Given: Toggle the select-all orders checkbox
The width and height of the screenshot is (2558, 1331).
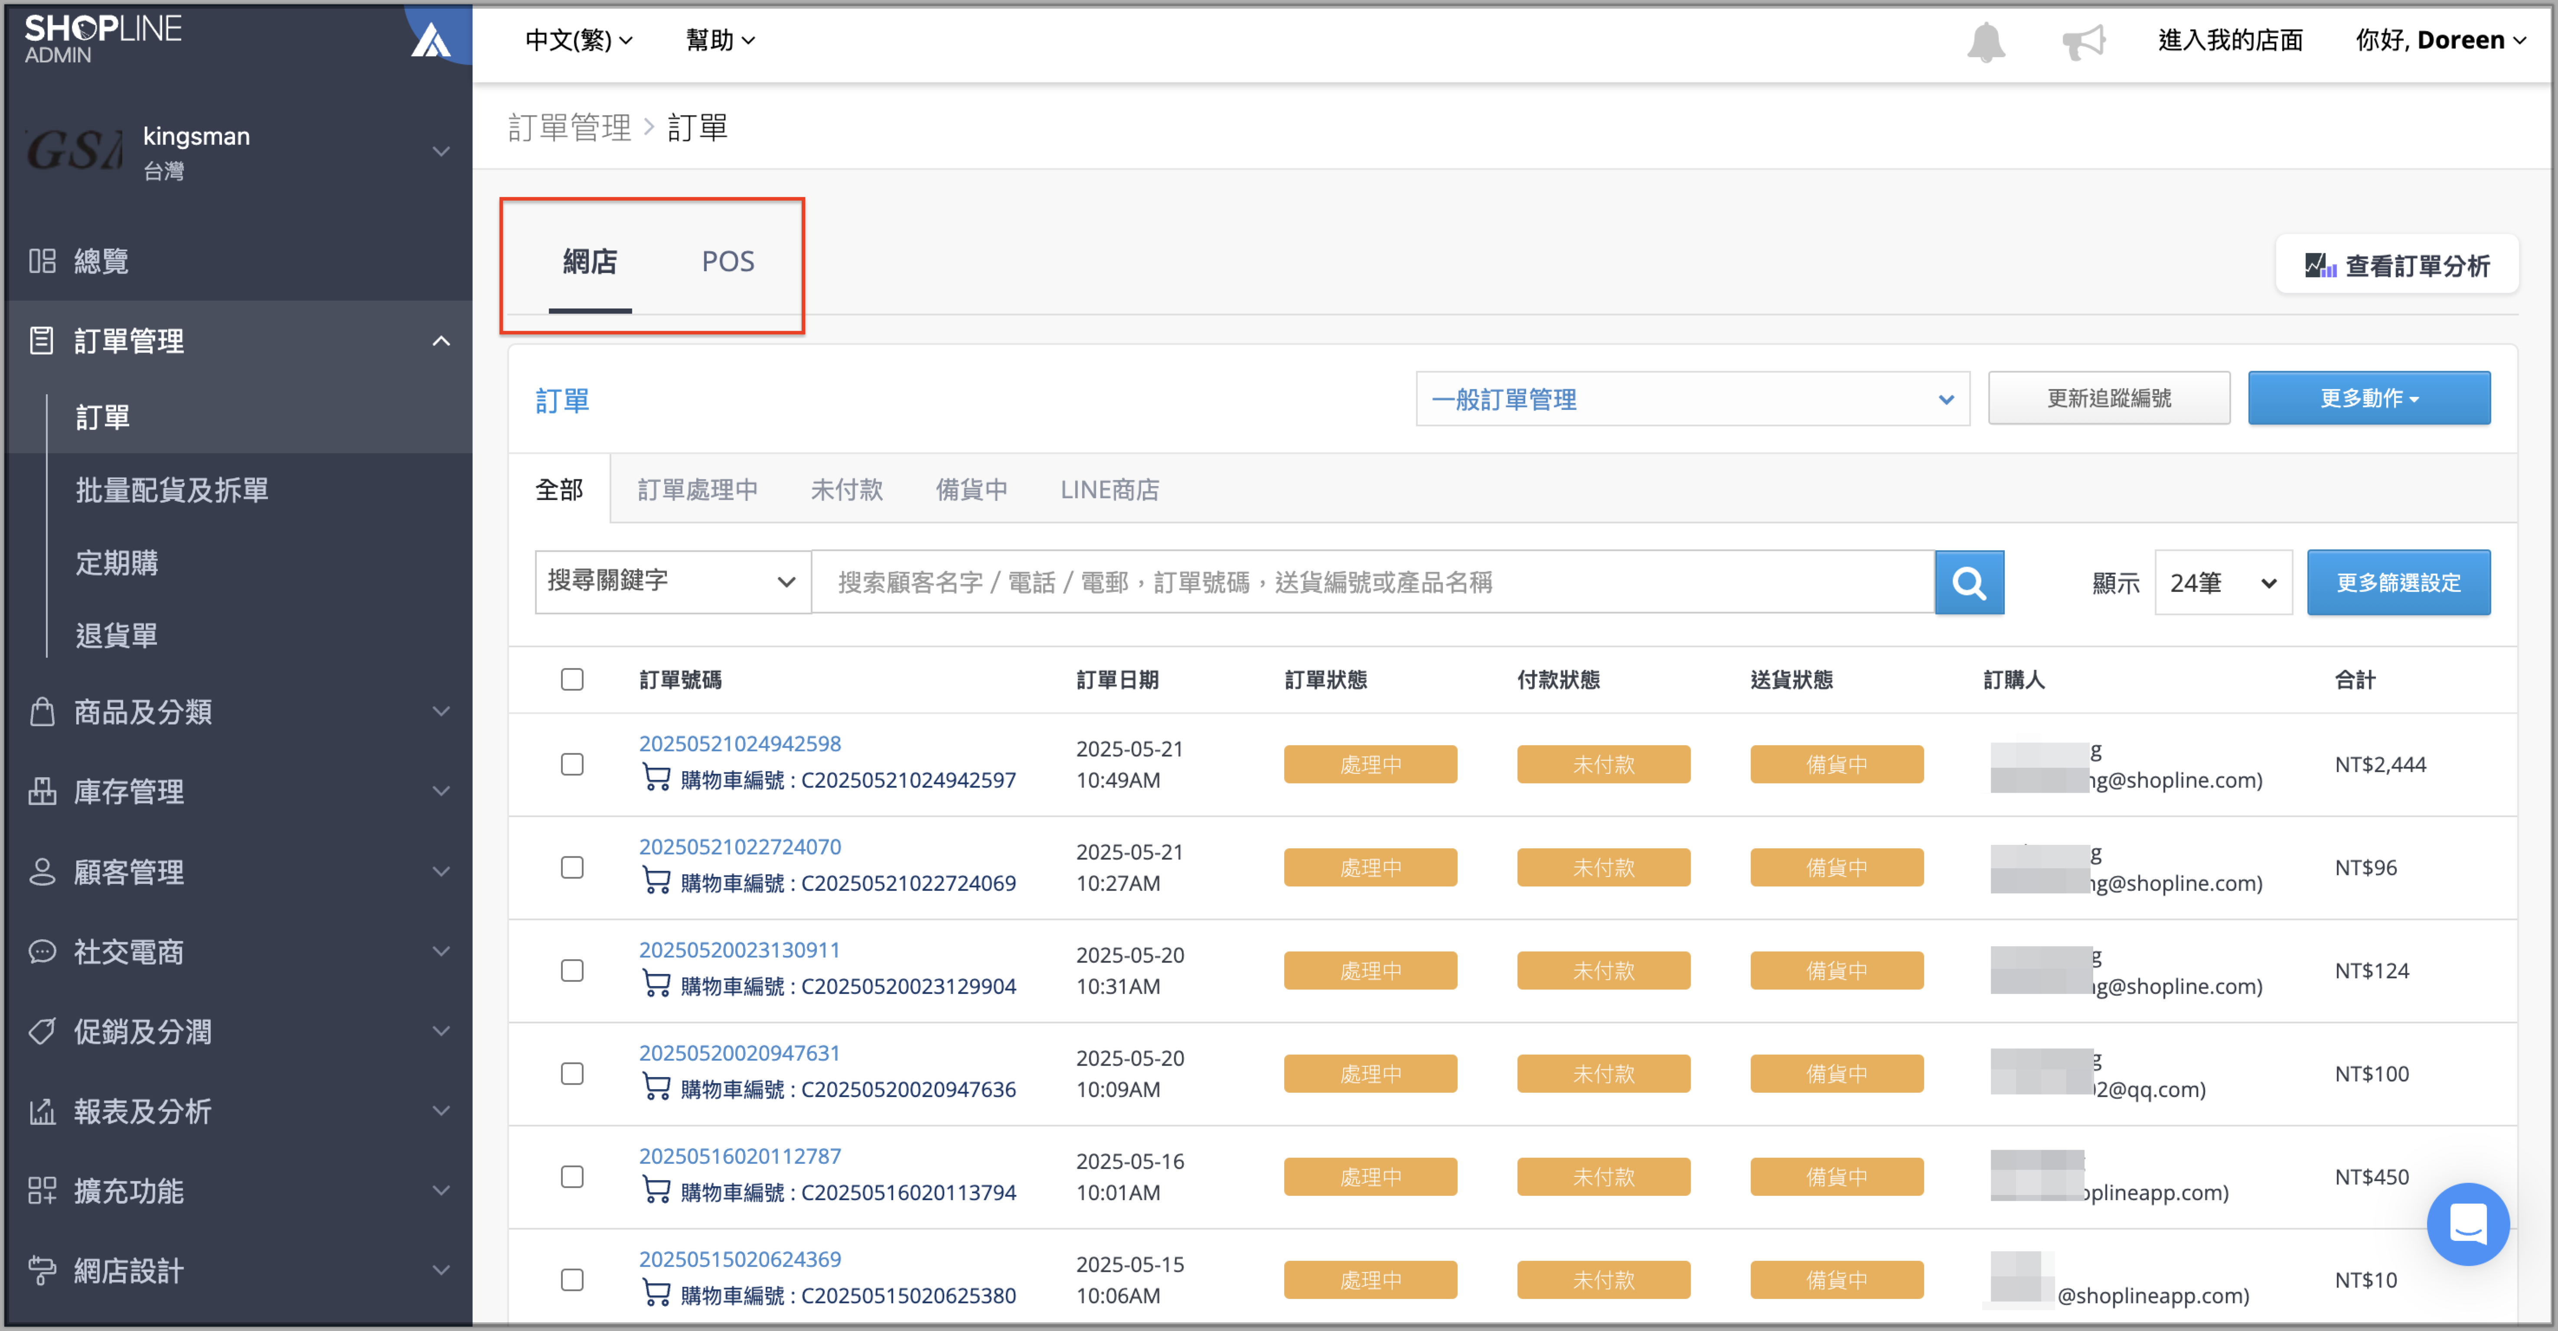Looking at the screenshot, I should coord(572,680).
